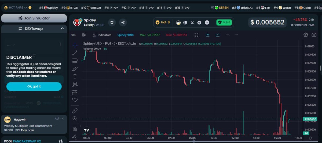Select the ruler measure tool
The image size is (322, 143).
75,110
